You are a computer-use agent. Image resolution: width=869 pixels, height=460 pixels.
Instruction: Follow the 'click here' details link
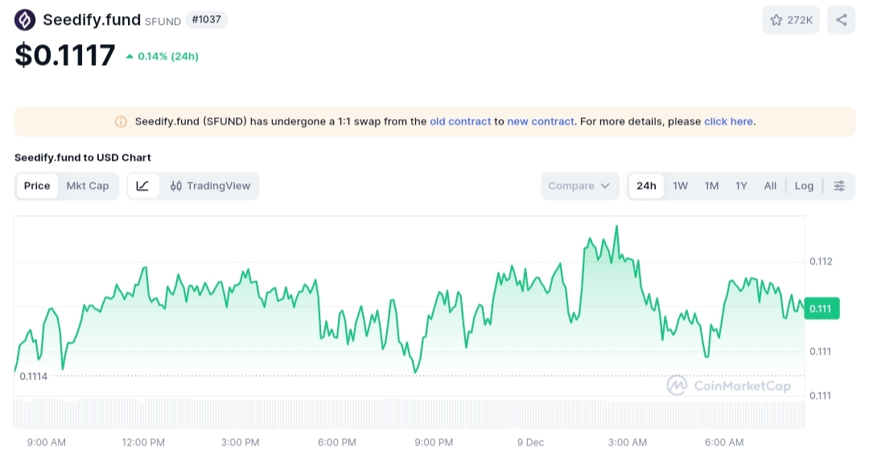(x=728, y=121)
